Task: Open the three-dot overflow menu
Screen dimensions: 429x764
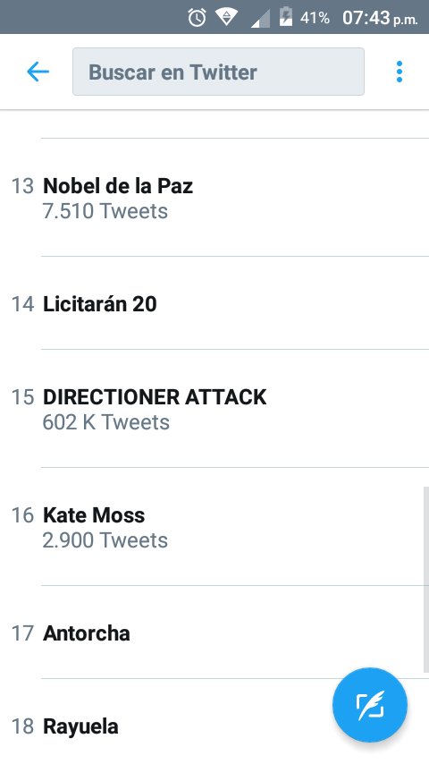Action: [400, 72]
